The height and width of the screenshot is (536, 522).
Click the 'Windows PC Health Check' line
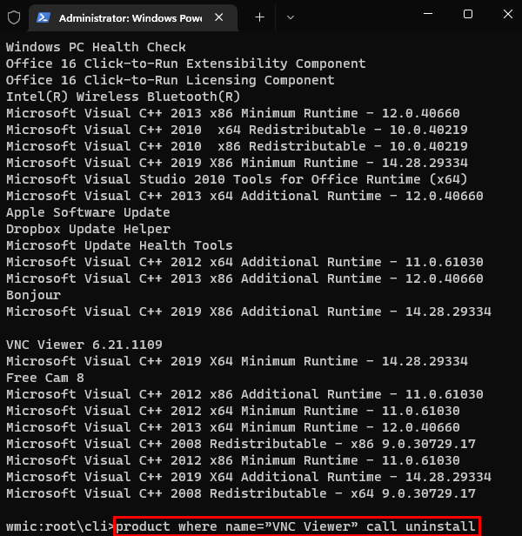click(x=96, y=47)
